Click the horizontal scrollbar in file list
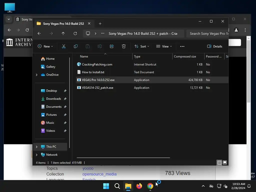 pyautogui.click(x=123, y=158)
